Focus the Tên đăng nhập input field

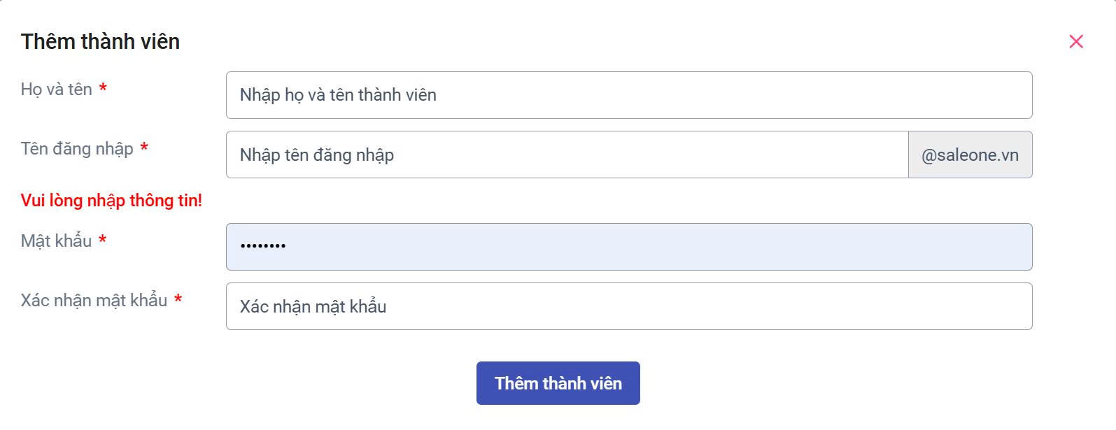(x=567, y=155)
